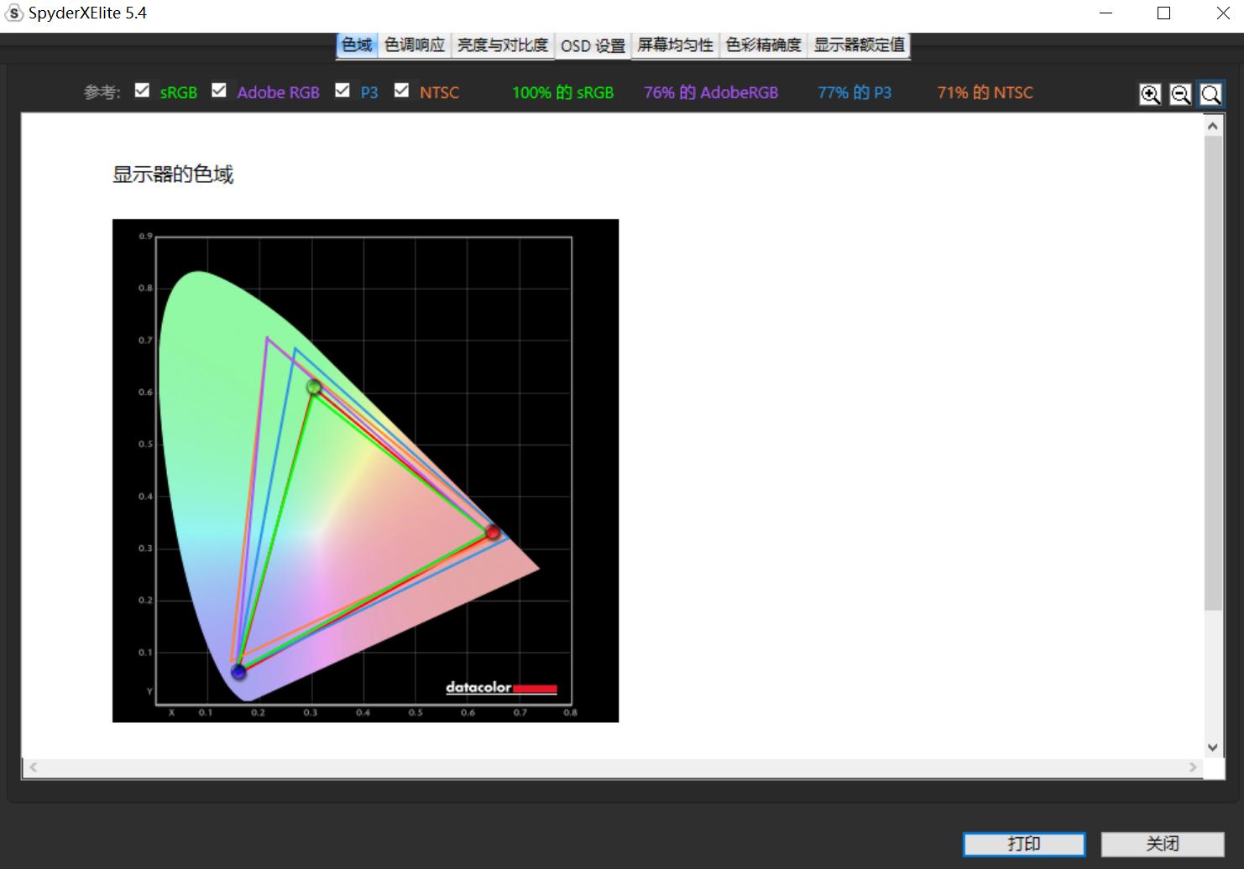The image size is (1244, 869).
Task: Click the zoom out magnifier icon
Action: click(x=1180, y=94)
